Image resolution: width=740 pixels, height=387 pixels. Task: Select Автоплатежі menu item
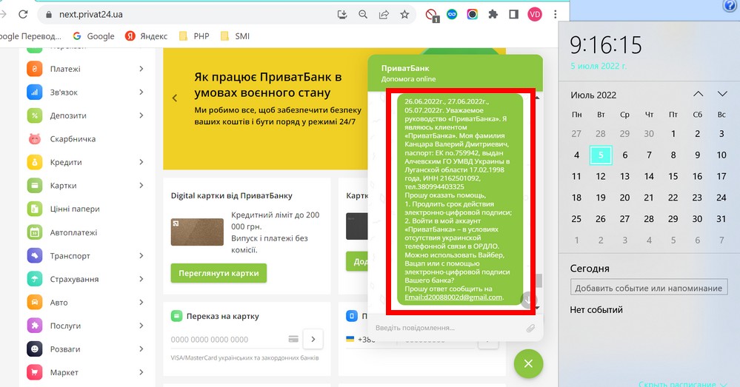73,232
